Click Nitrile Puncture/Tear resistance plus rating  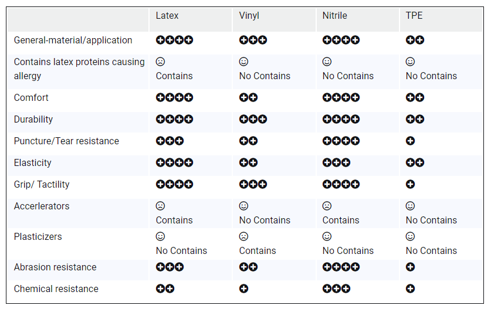click(x=341, y=141)
